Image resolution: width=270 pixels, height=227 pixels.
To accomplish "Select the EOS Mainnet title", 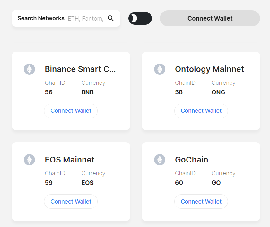I will [70, 160].
